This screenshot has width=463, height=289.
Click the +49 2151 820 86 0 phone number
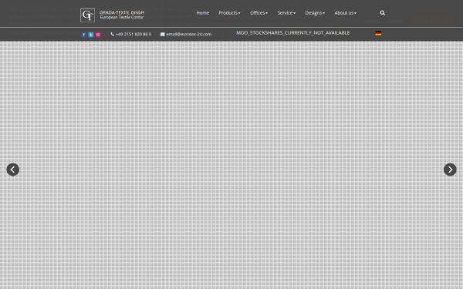(x=133, y=34)
